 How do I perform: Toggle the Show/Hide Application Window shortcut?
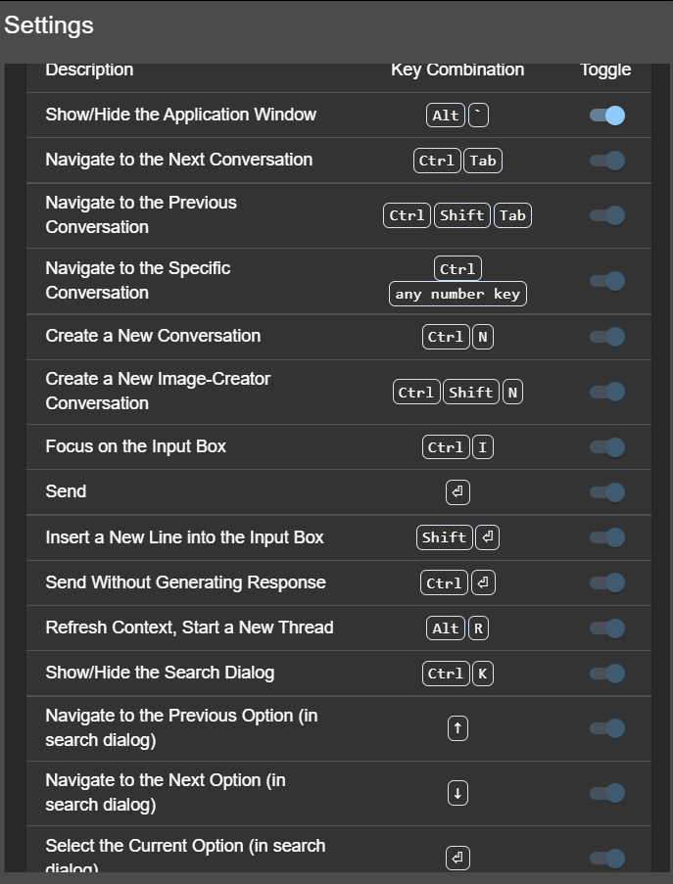pos(607,116)
